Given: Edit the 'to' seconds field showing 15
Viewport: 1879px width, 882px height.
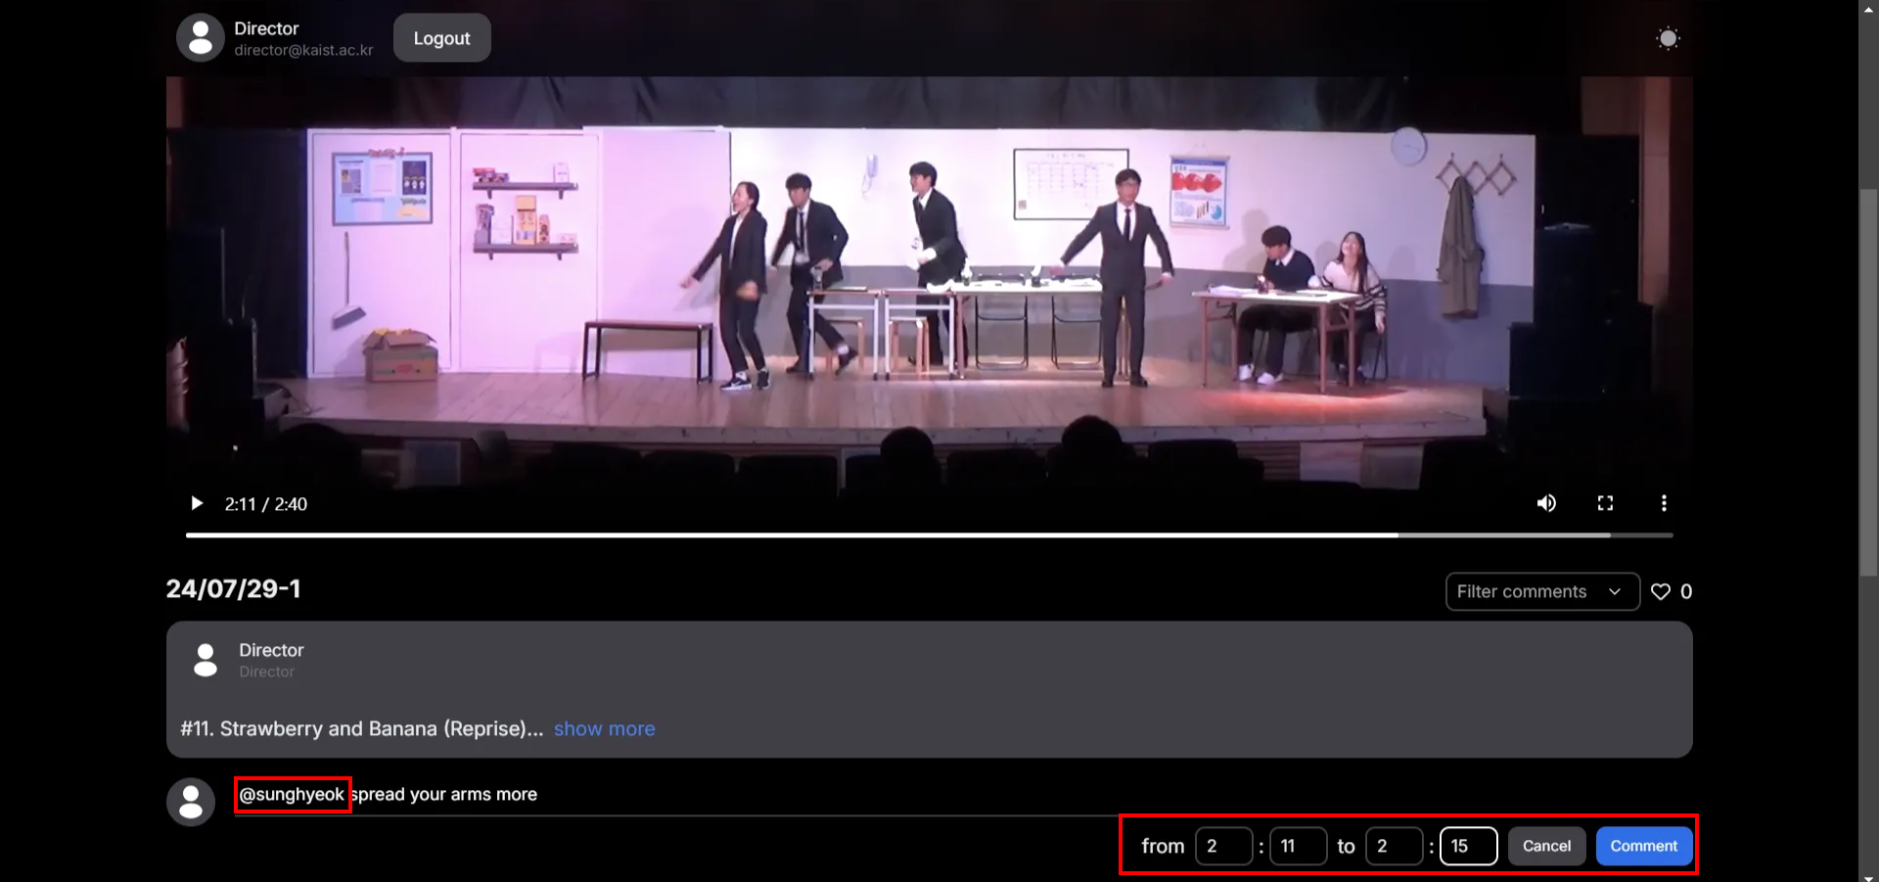Looking at the screenshot, I should click(x=1468, y=846).
